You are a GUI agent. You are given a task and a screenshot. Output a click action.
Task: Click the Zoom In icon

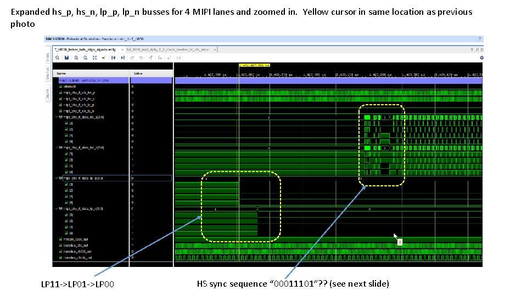[76, 58]
